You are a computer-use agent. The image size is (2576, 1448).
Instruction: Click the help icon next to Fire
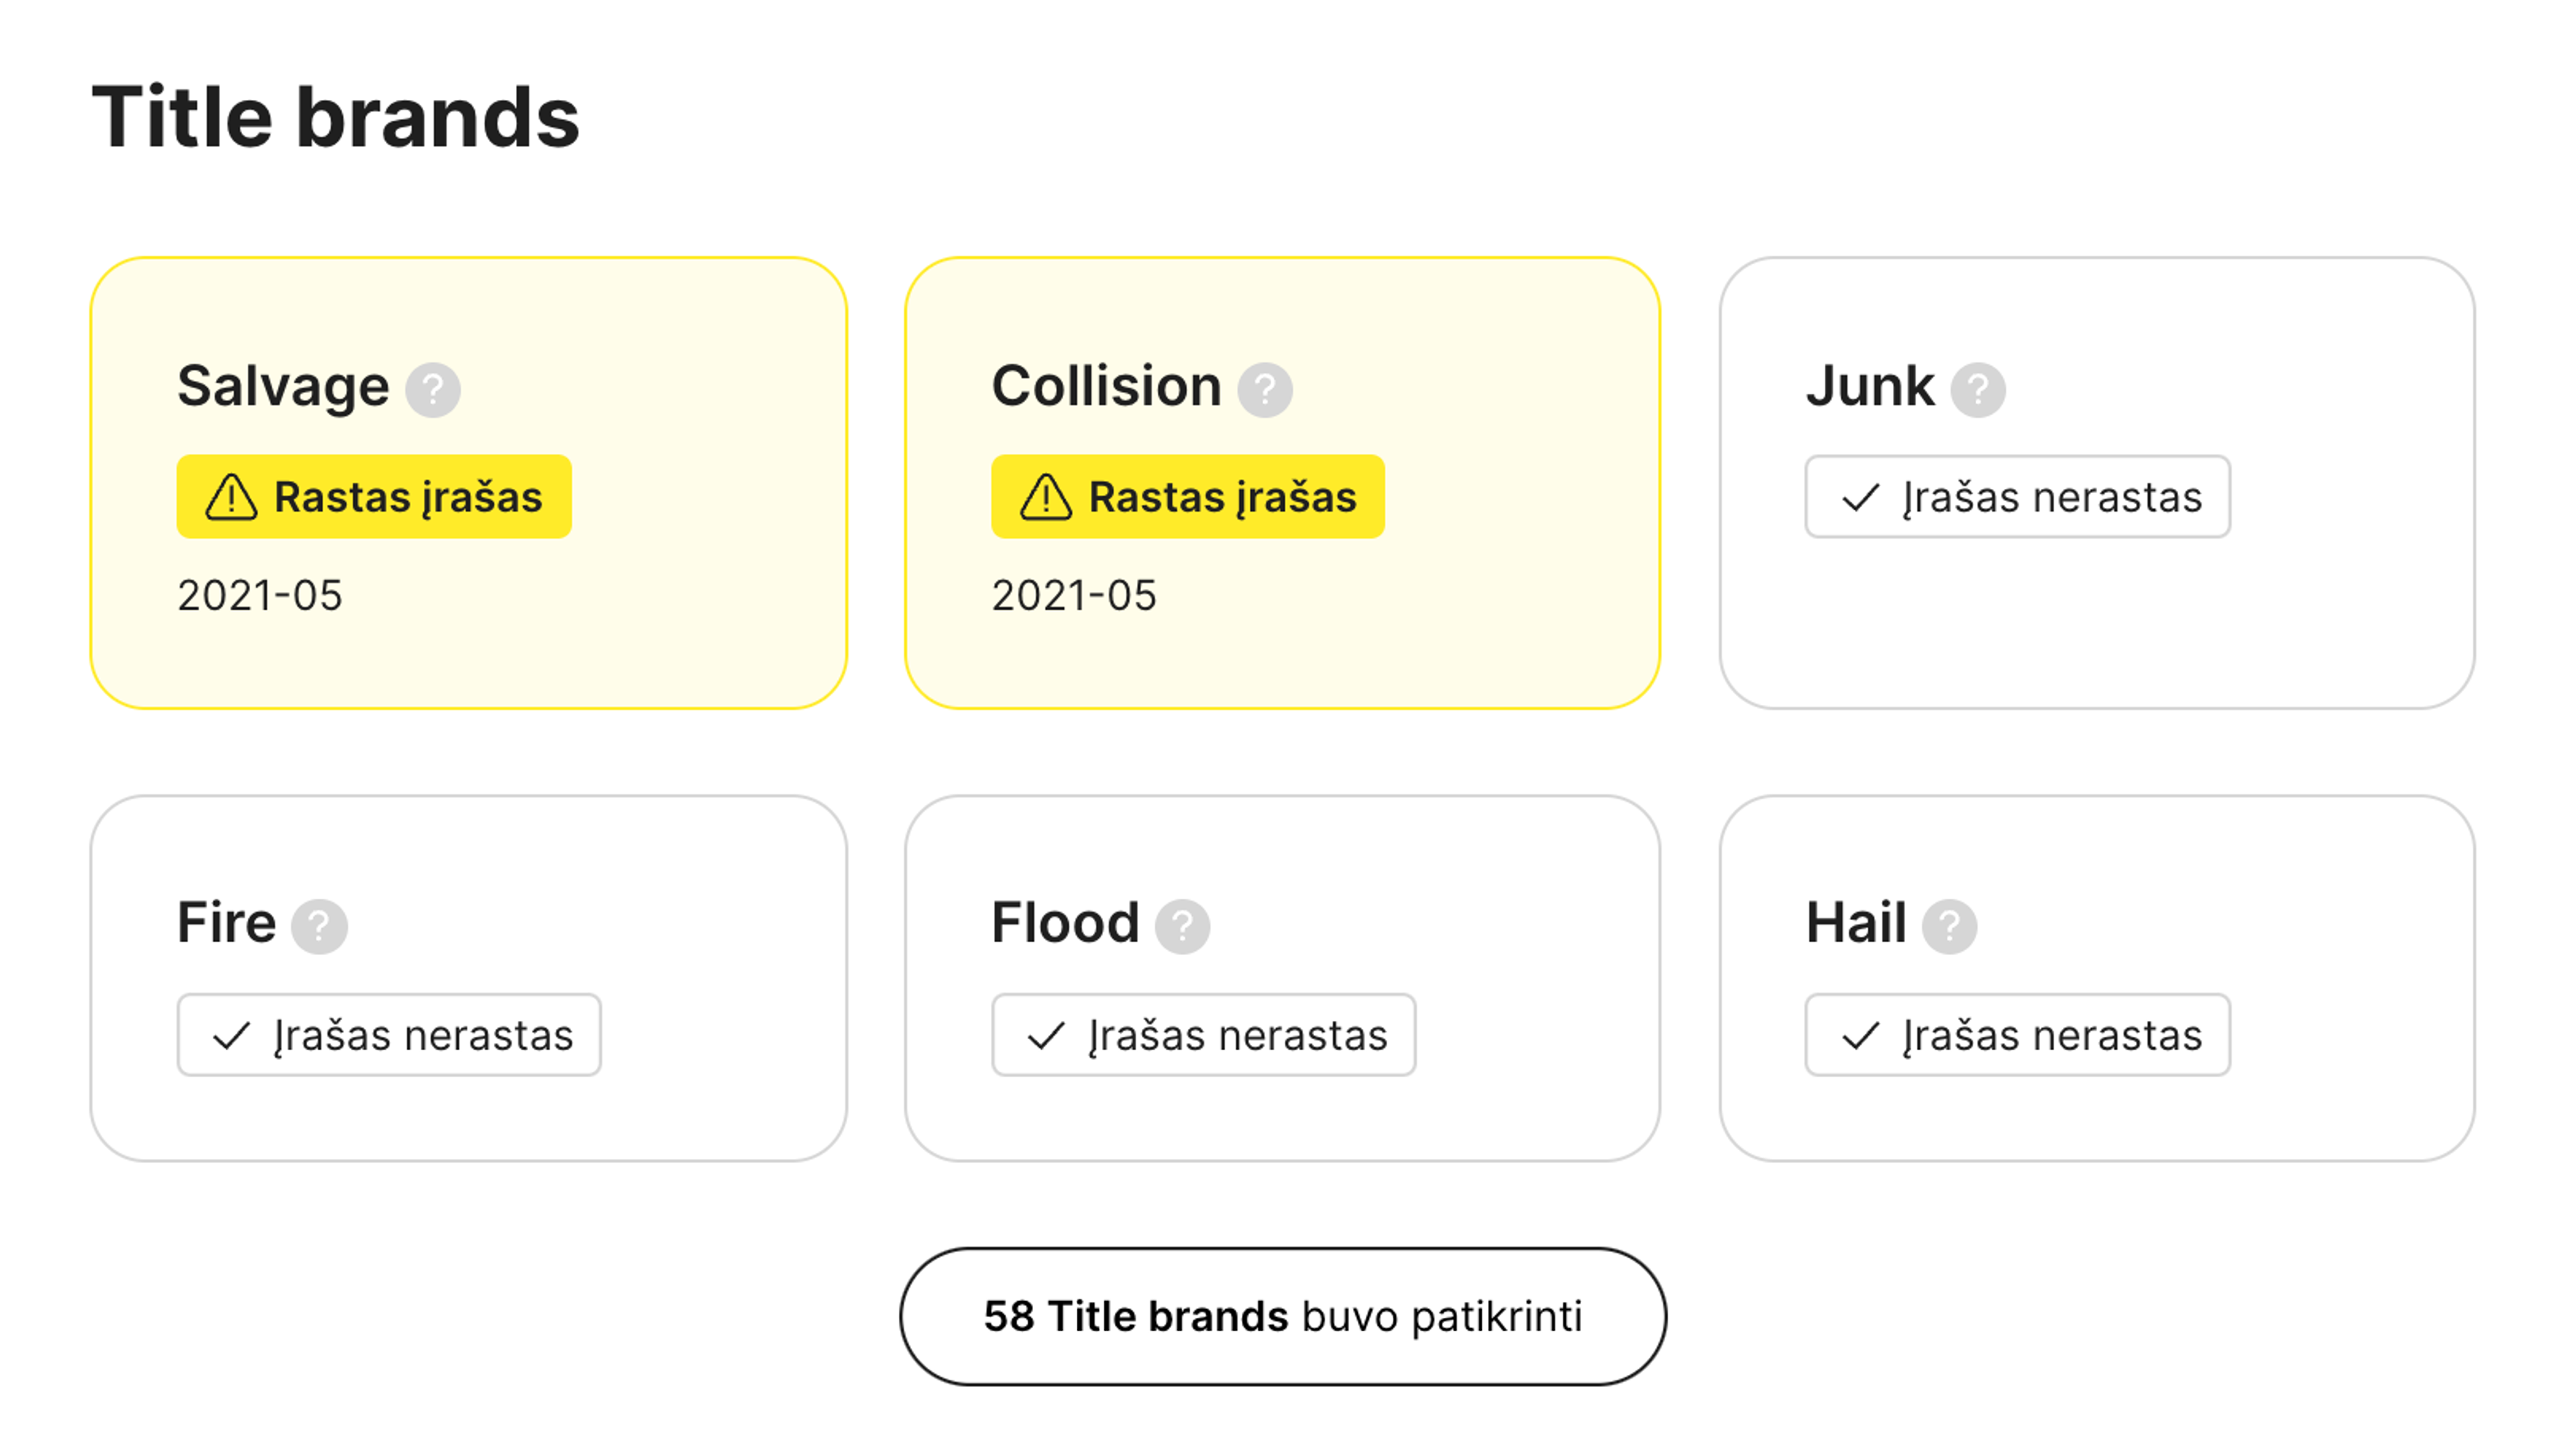coord(319,926)
